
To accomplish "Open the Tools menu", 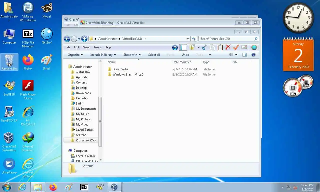I will 97,47.
